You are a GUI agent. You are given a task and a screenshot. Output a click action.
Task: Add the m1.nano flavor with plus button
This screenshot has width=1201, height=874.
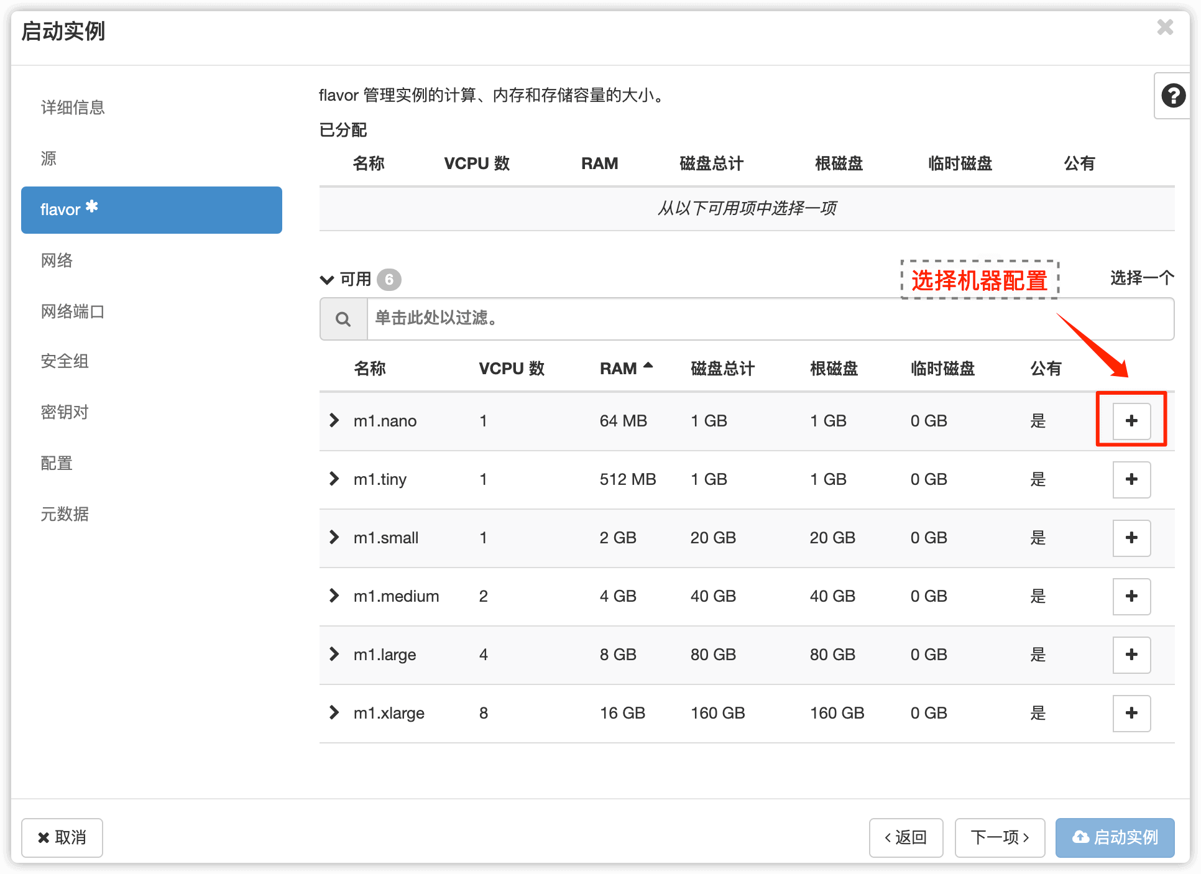[x=1131, y=421]
